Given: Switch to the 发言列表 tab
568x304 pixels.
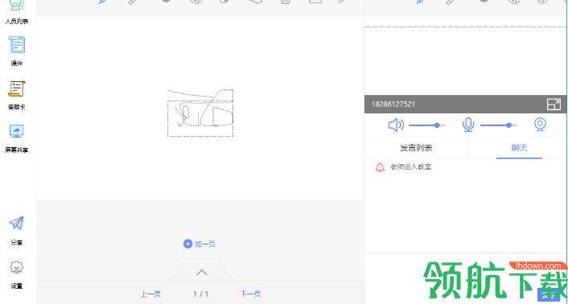Looking at the screenshot, I should coord(416,148).
